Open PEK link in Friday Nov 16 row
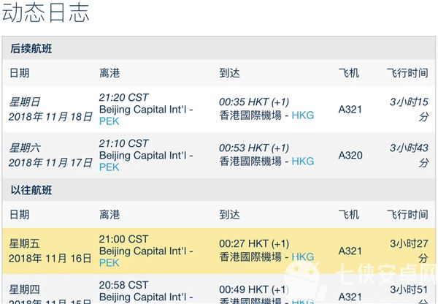Image resolution: width=438 pixels, height=304 pixels. point(109,262)
